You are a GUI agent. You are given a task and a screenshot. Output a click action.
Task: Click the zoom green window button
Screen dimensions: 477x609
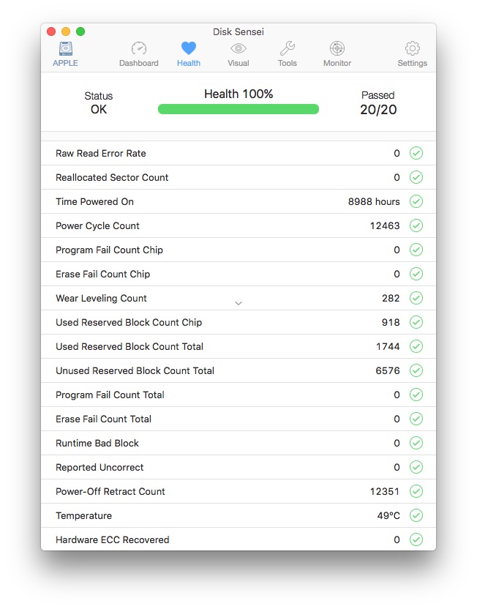tap(80, 31)
